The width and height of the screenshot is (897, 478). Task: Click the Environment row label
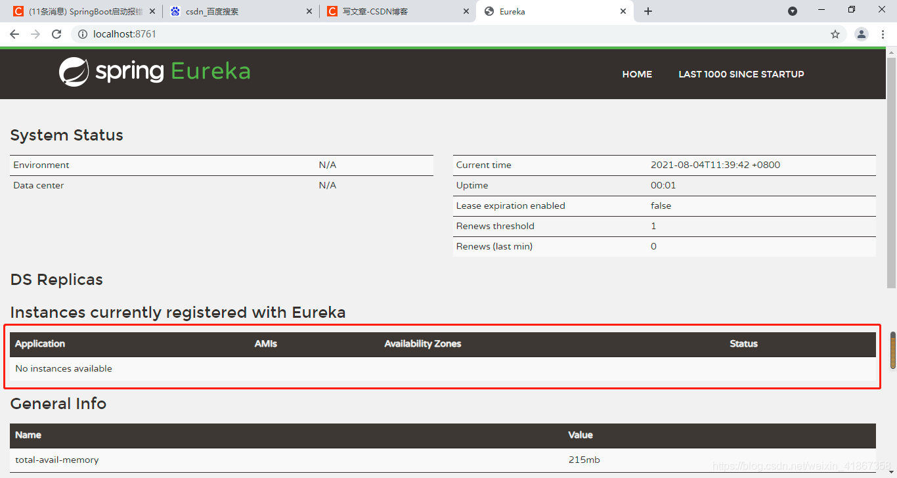click(x=41, y=165)
